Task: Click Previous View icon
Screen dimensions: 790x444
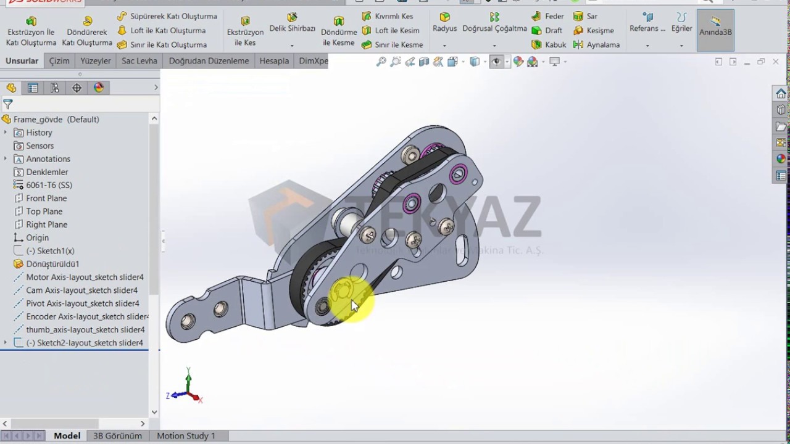Action: (410, 62)
